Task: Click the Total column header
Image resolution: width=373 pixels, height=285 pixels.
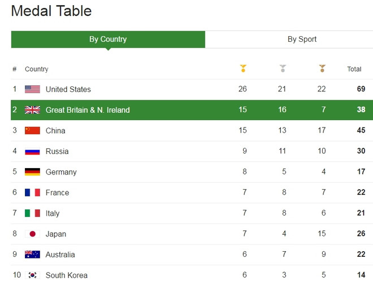Action: tap(354, 69)
